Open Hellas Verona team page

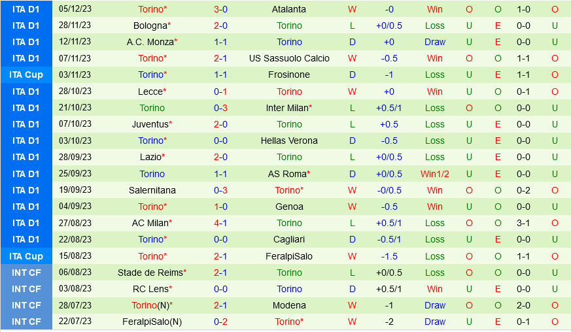coord(289,141)
